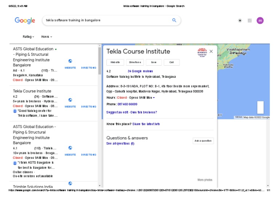Click the search magnifier icon
The height and width of the screenshot is (197, 279).
(174, 20)
